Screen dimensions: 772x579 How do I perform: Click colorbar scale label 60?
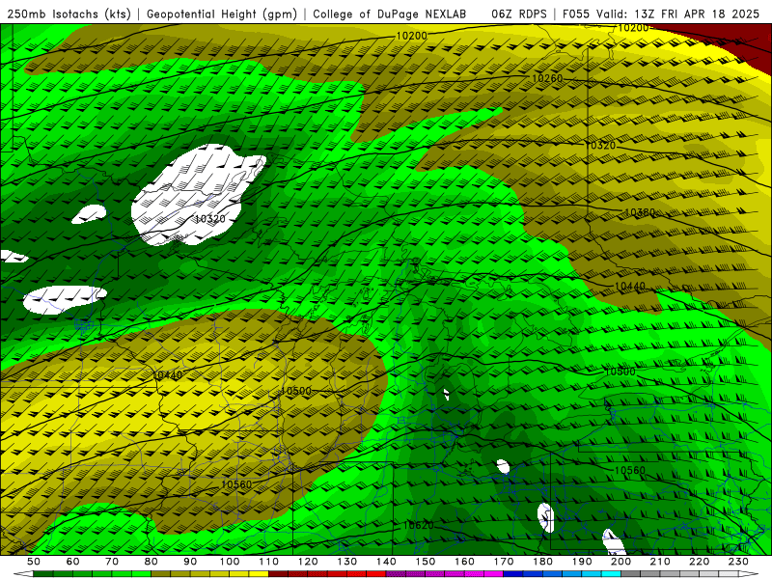pyautogui.click(x=73, y=562)
